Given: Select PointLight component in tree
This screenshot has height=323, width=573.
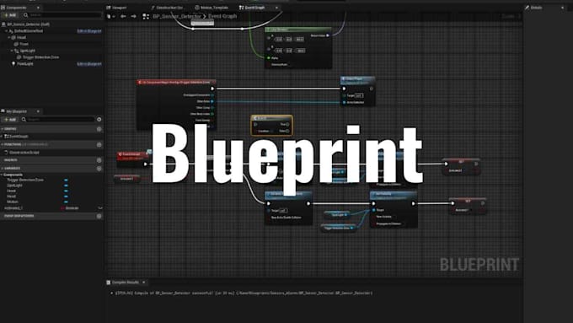Looking at the screenshot, I should [24, 64].
